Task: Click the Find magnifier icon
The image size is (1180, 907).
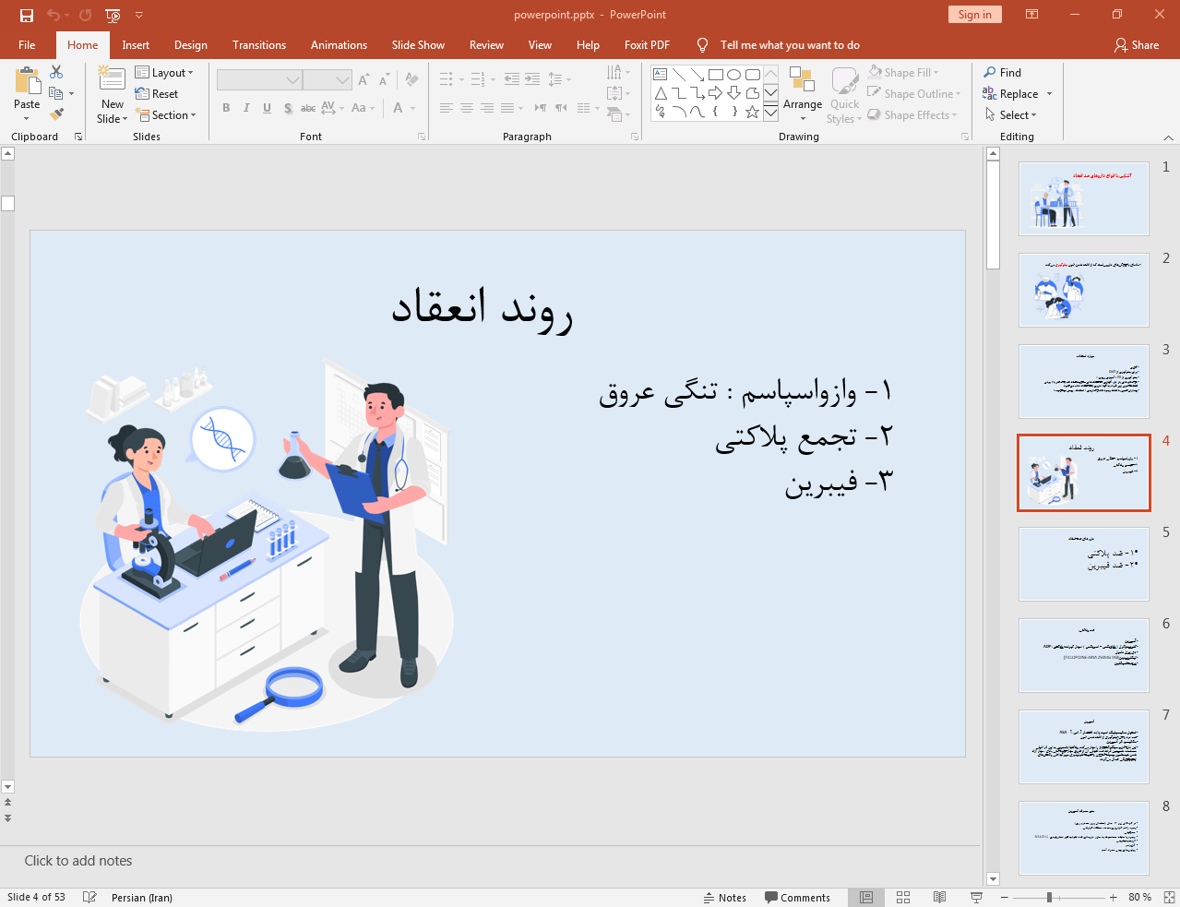Action: click(x=990, y=73)
